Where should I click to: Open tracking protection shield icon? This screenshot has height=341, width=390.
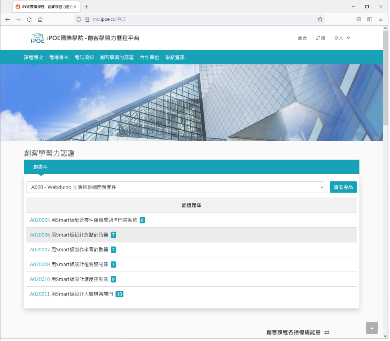(x=79, y=19)
